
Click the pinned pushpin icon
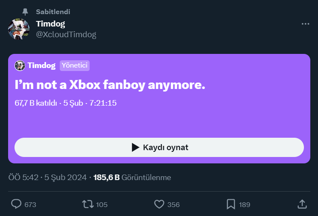pyautogui.click(x=25, y=12)
